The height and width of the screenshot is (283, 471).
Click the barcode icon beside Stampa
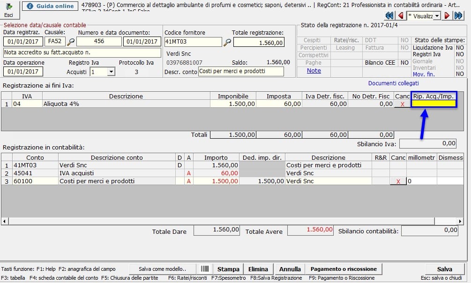[x=204, y=268]
